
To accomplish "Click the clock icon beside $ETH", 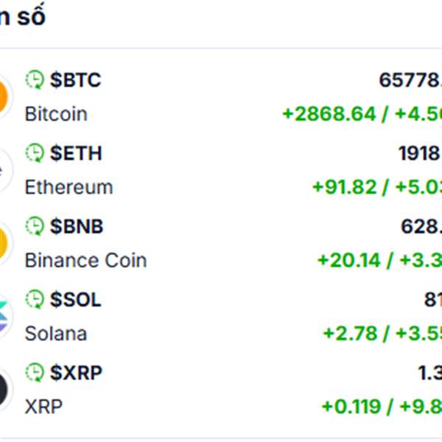I will [35, 152].
